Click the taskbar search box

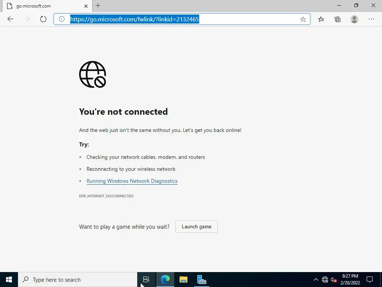coord(78,280)
